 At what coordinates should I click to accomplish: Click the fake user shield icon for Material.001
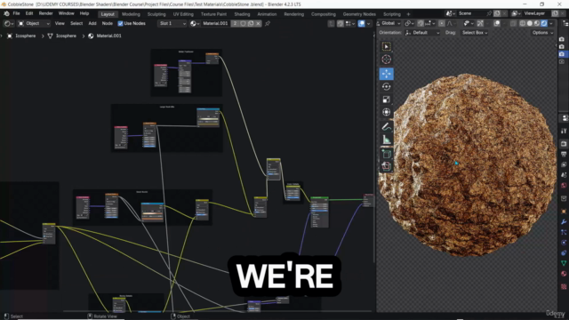243,24
